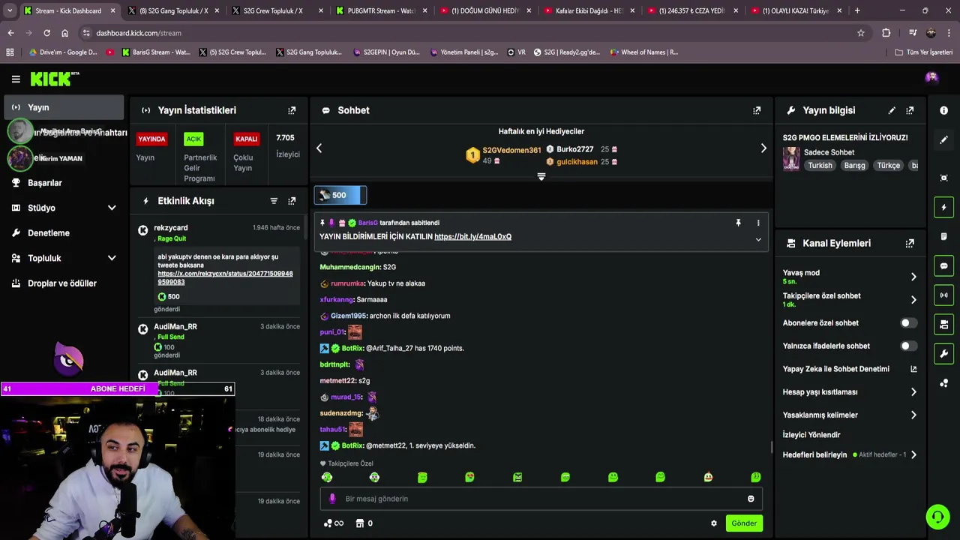Image resolution: width=960 pixels, height=540 pixels.
Task: Open the profile avatar at top right
Action: [931, 78]
